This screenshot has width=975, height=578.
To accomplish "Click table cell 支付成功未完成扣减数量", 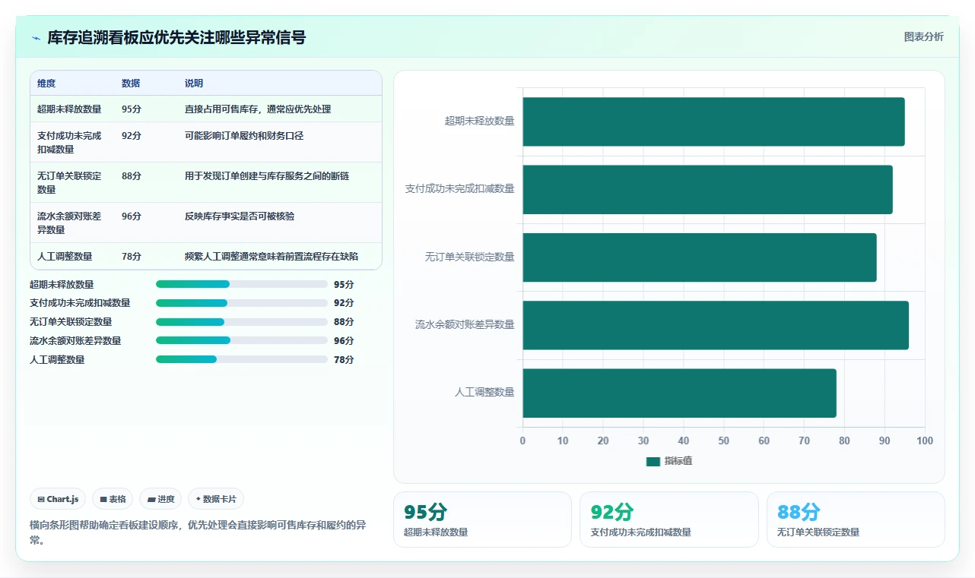I will pyautogui.click(x=69, y=143).
